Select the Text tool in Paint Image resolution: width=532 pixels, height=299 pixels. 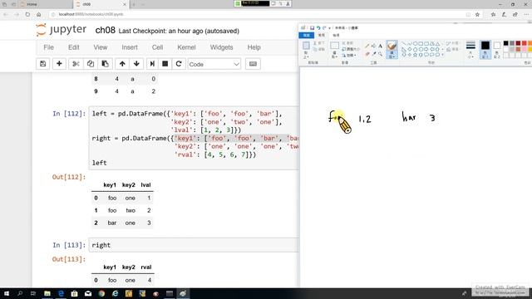pyautogui.click(x=380, y=46)
